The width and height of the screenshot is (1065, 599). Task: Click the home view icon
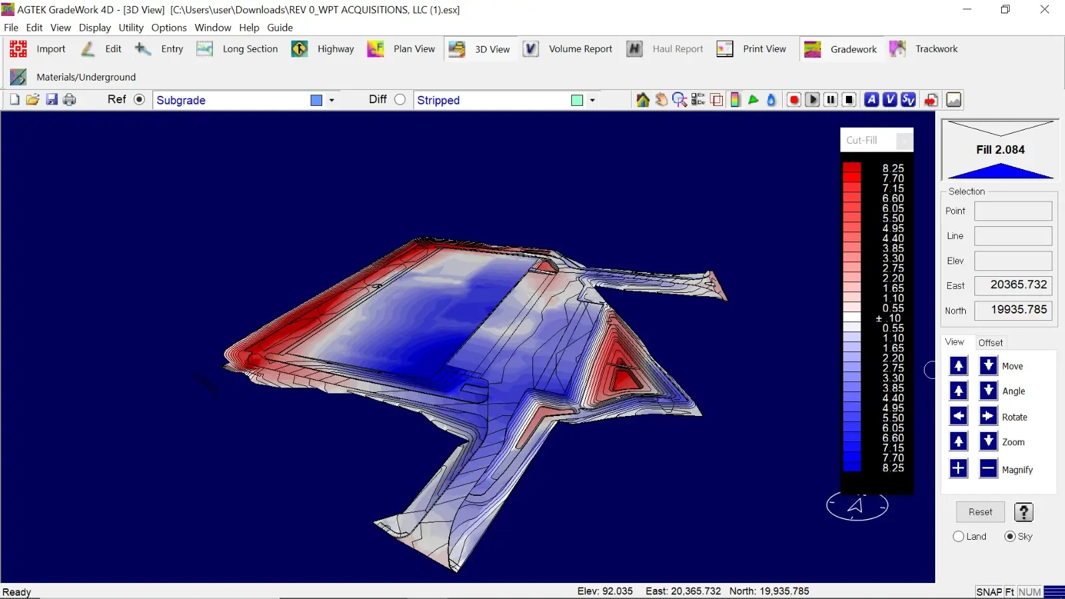pos(642,100)
